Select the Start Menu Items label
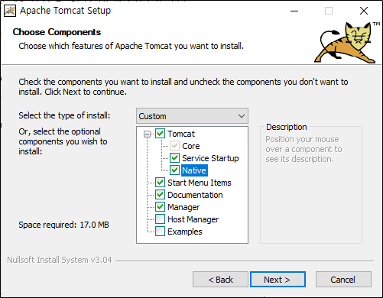This screenshot has width=383, height=298. pos(200,183)
